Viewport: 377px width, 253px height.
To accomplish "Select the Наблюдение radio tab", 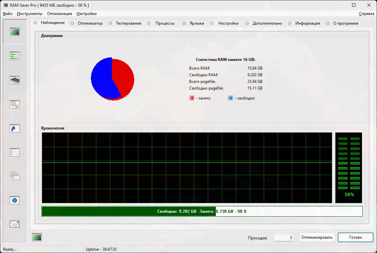I will 49,23.
